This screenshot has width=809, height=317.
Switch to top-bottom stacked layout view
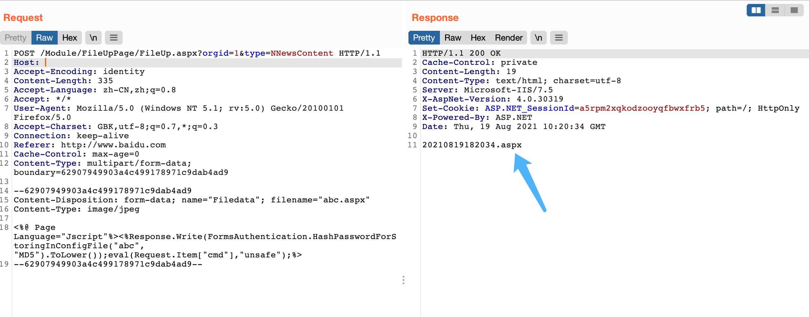click(x=775, y=10)
